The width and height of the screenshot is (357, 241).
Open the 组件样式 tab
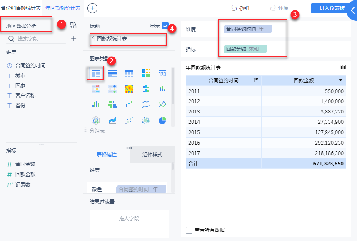click(152, 155)
